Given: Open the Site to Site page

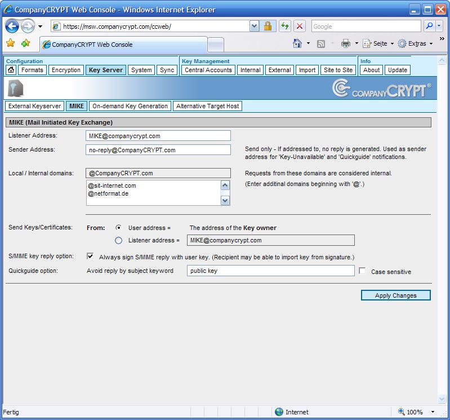Looking at the screenshot, I should [x=338, y=70].
